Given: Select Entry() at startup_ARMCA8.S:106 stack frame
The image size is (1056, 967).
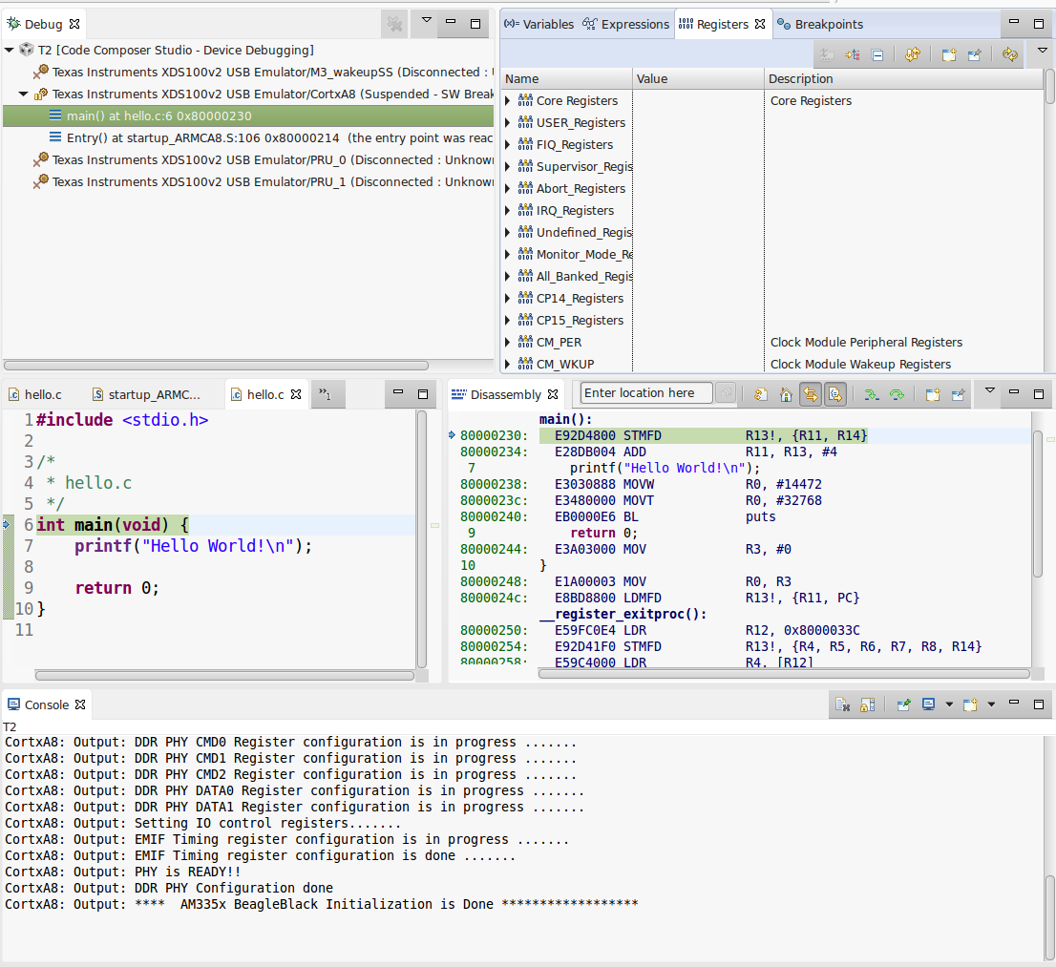Looking at the screenshot, I should pyautogui.click(x=203, y=138).
